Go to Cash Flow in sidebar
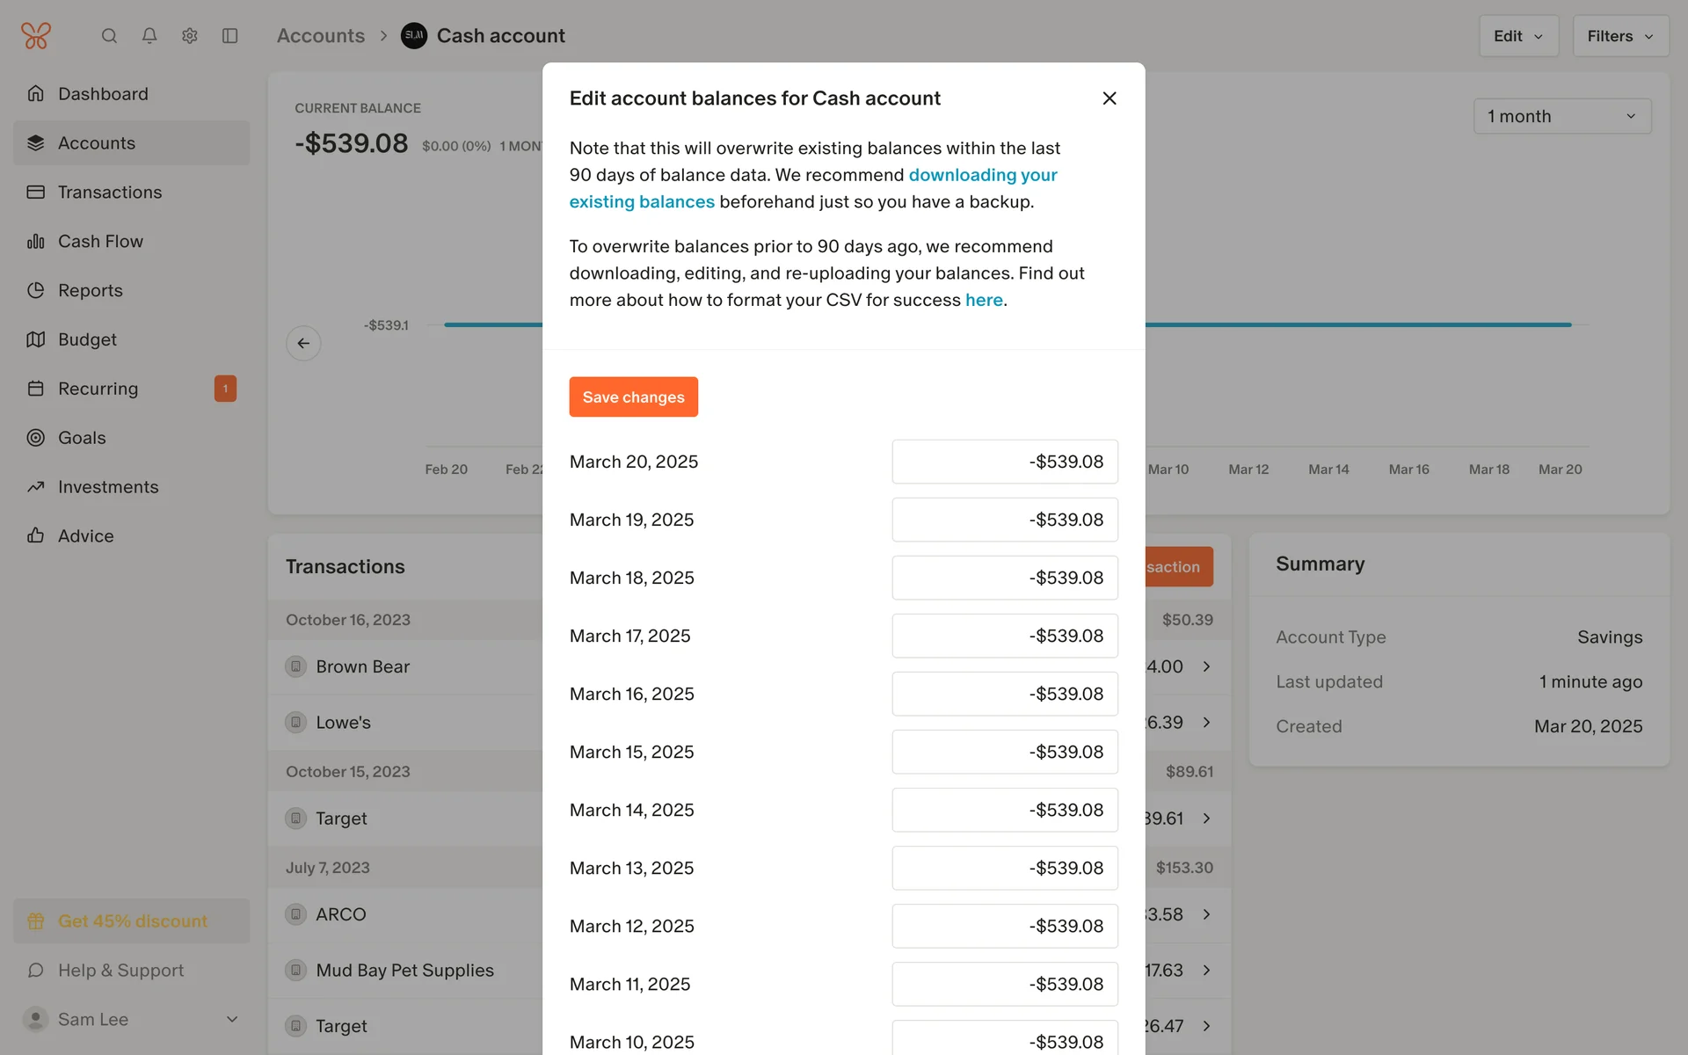 [100, 241]
